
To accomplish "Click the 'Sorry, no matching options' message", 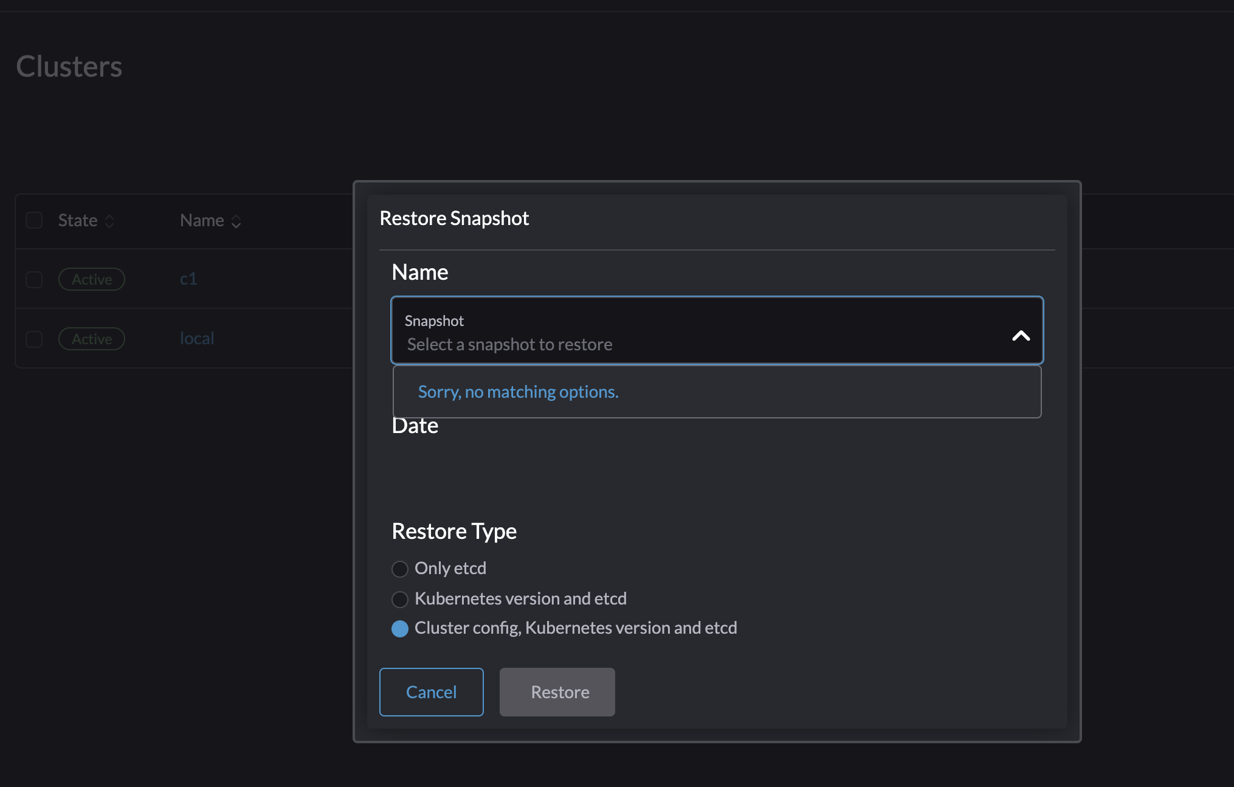I will [x=518, y=392].
